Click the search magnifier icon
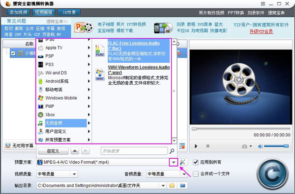 172,151
